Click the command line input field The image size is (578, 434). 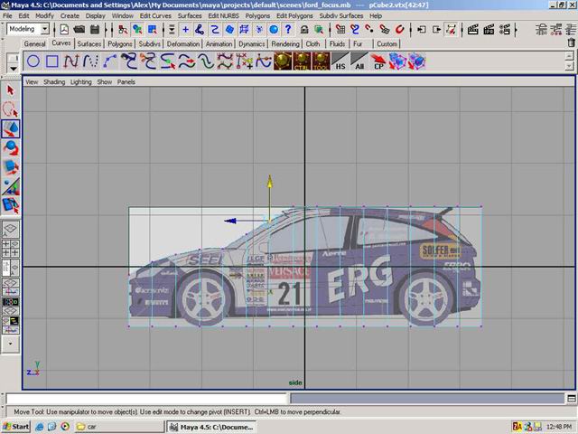pyautogui.click(x=146, y=398)
